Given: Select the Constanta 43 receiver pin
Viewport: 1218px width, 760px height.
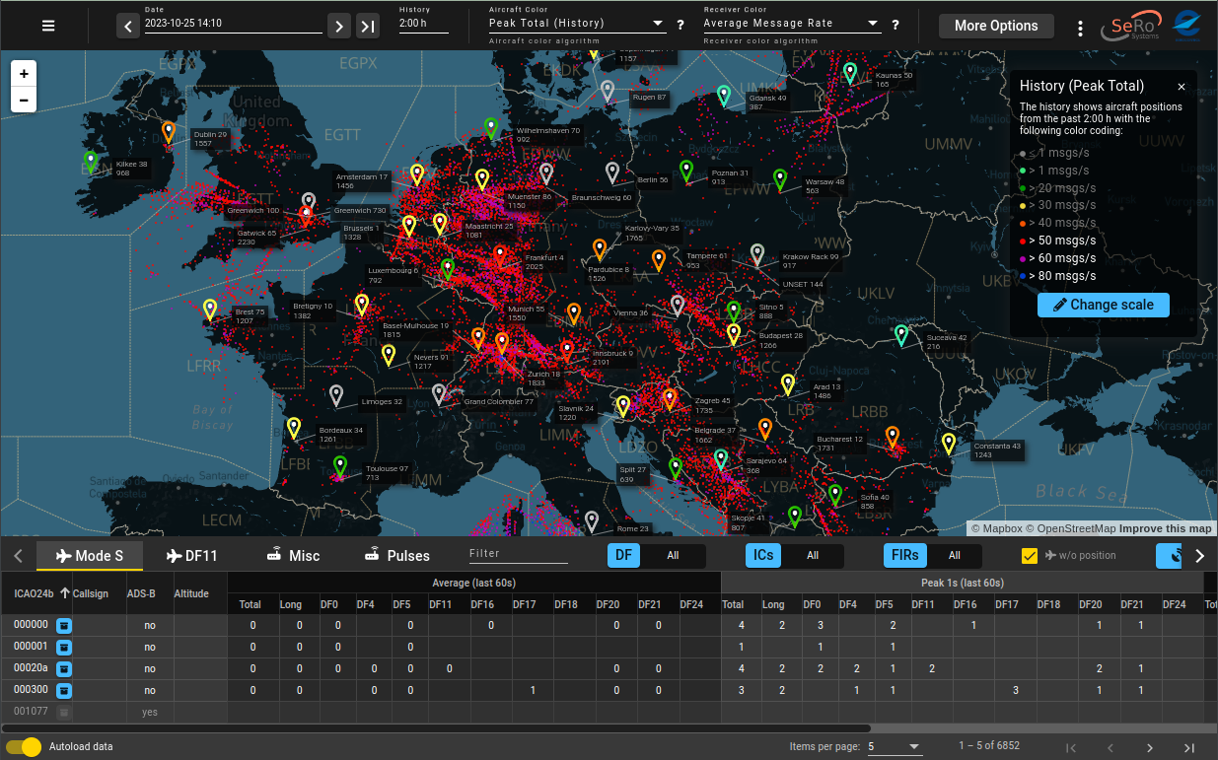Looking at the screenshot, I should [949, 444].
